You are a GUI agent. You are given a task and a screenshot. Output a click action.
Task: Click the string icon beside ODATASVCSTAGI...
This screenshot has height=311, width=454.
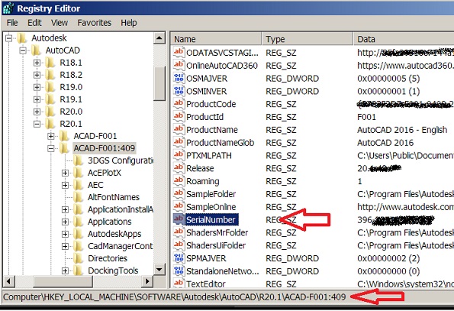[x=179, y=53]
